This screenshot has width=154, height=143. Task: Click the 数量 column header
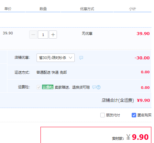[x=43, y=9]
